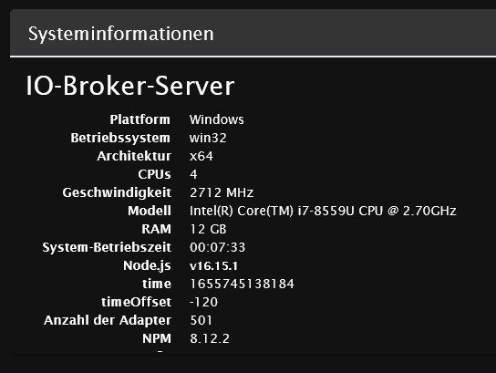Select the 2712 MHz speed value

pos(222,192)
